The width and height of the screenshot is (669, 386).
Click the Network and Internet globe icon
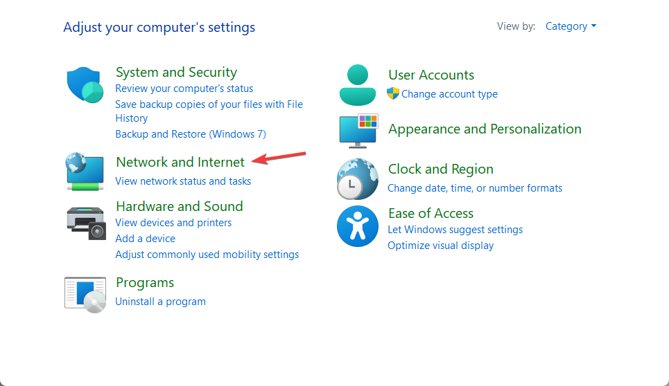pyautogui.click(x=85, y=172)
